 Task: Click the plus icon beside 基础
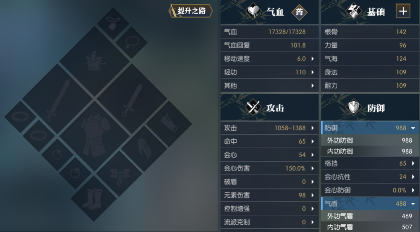403,11
